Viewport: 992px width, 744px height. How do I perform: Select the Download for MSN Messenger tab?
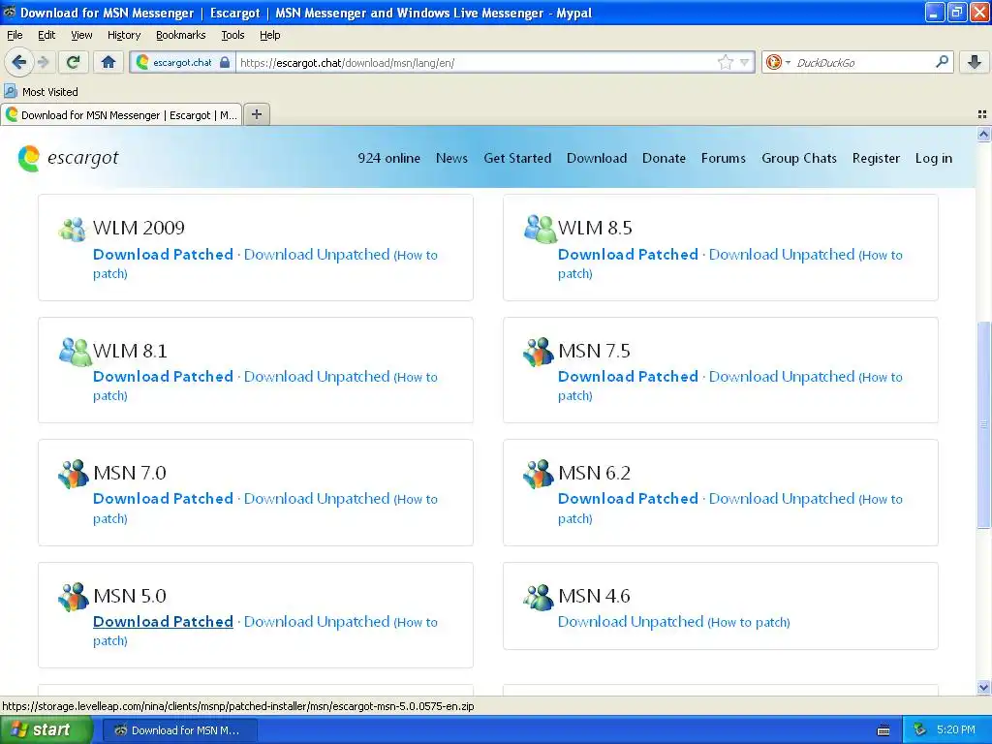tap(121, 114)
